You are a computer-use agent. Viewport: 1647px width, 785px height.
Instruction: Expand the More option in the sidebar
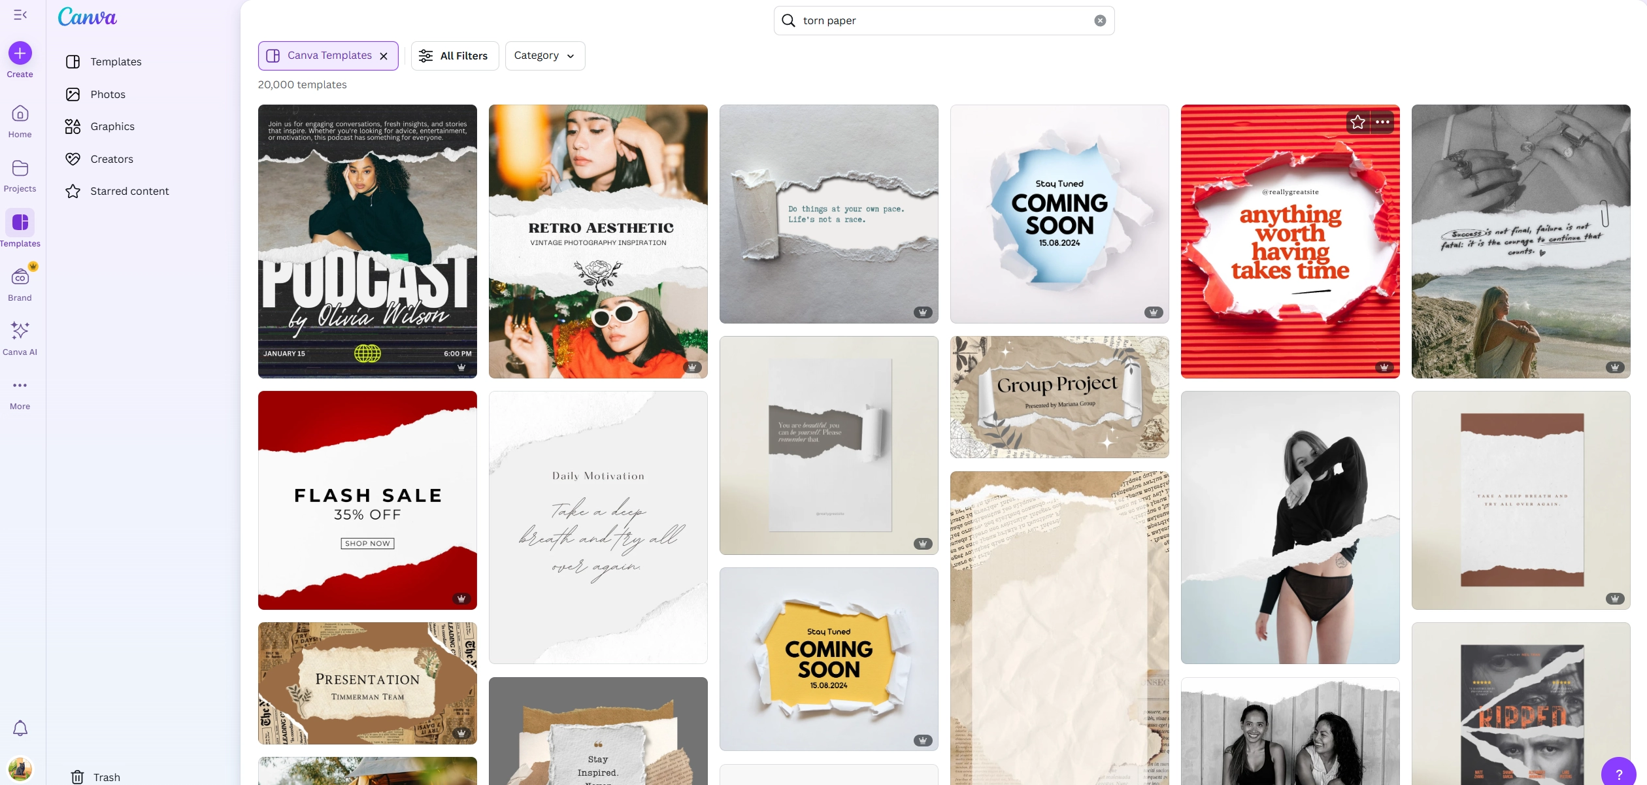20,391
